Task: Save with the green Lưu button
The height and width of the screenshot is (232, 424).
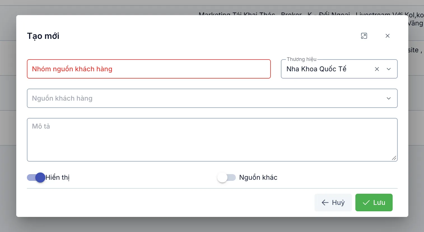Action: [x=374, y=203]
